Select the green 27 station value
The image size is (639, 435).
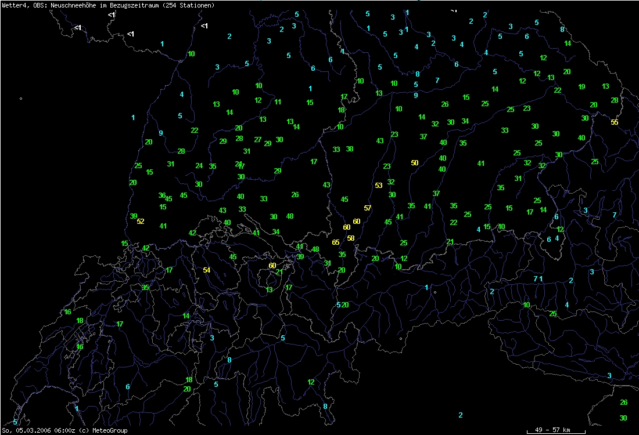pos(258,140)
